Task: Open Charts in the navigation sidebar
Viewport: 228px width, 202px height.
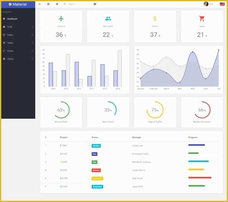Action: pyautogui.click(x=18, y=59)
